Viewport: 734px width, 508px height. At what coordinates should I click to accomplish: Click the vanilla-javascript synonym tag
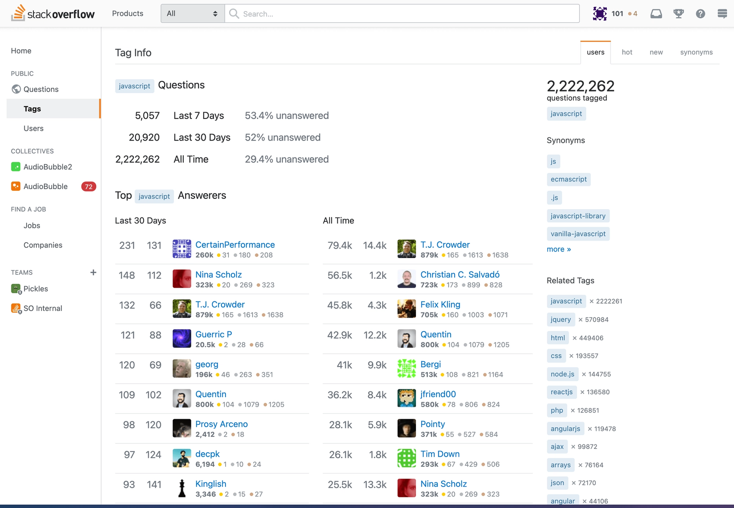click(578, 234)
